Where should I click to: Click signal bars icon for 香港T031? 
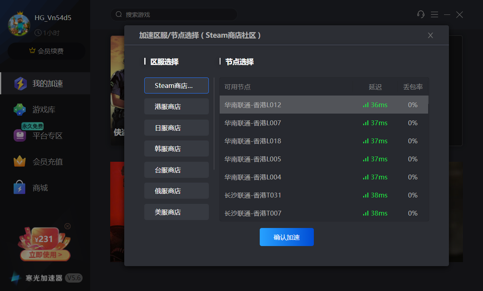[x=366, y=195]
